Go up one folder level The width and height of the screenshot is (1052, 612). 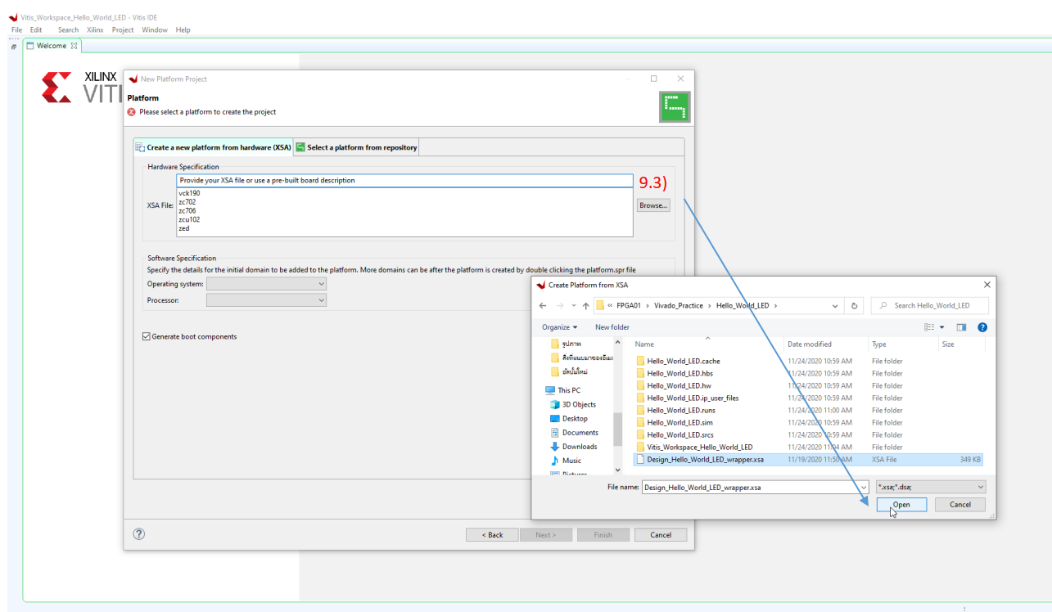[x=585, y=306]
